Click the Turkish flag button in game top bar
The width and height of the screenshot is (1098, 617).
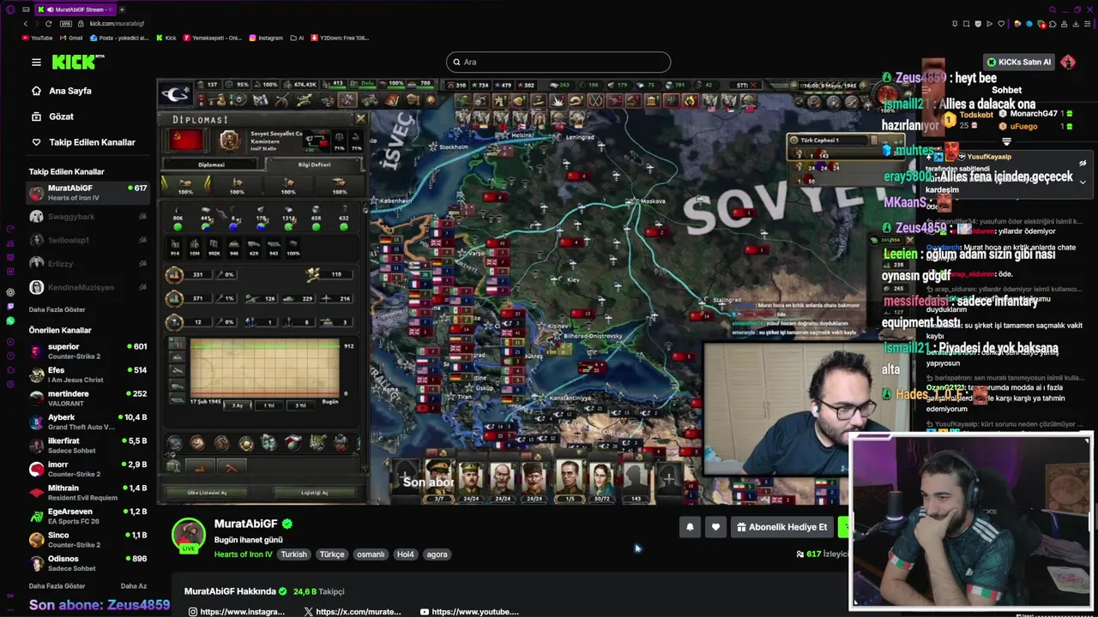(177, 93)
